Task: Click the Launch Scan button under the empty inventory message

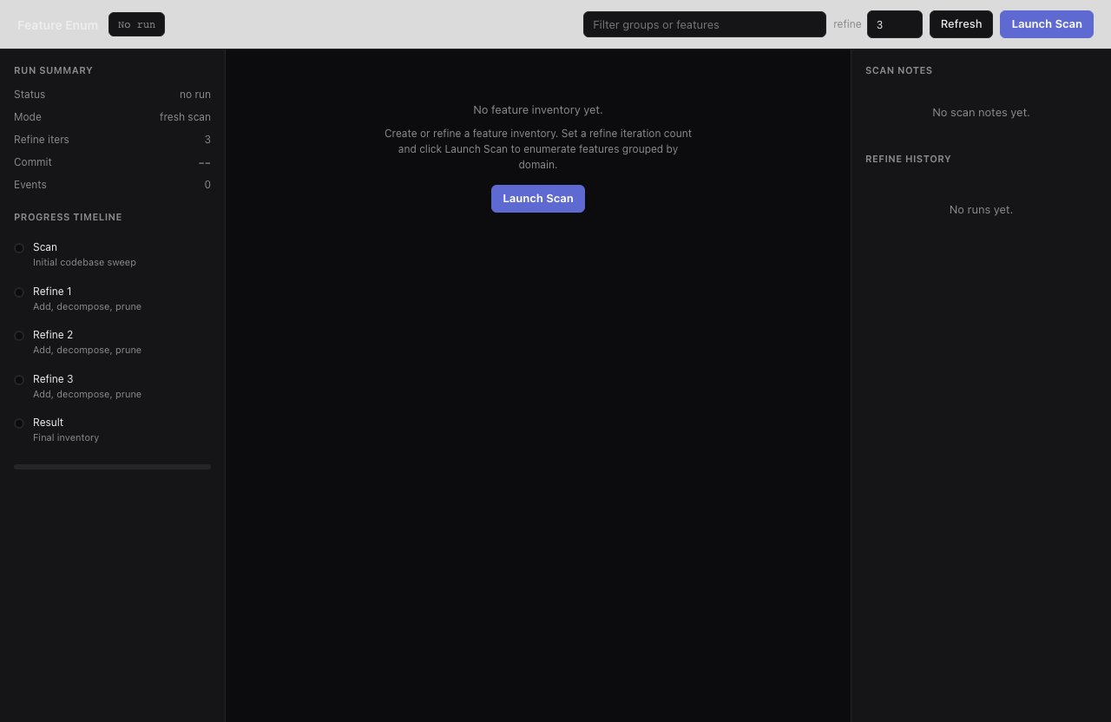Action: coord(538,199)
